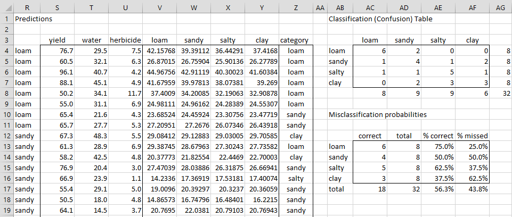The height and width of the screenshot is (217, 512).
Task: Click the 'Classification (Confusion) Table' title
Action: click(380, 19)
